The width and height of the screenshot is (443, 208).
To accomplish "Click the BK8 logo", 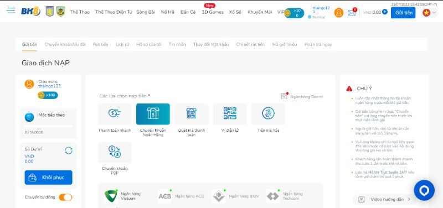I will (31, 11).
